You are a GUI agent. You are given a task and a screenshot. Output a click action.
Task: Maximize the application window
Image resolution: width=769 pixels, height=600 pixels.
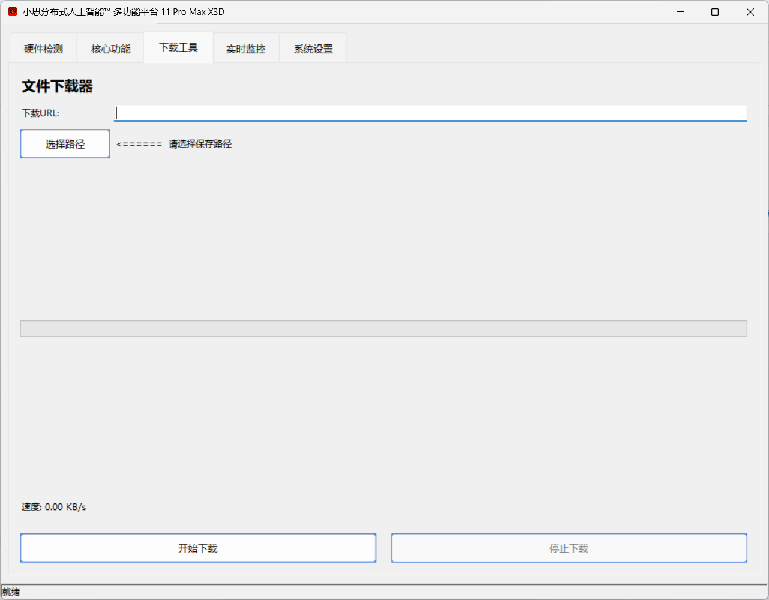715,12
